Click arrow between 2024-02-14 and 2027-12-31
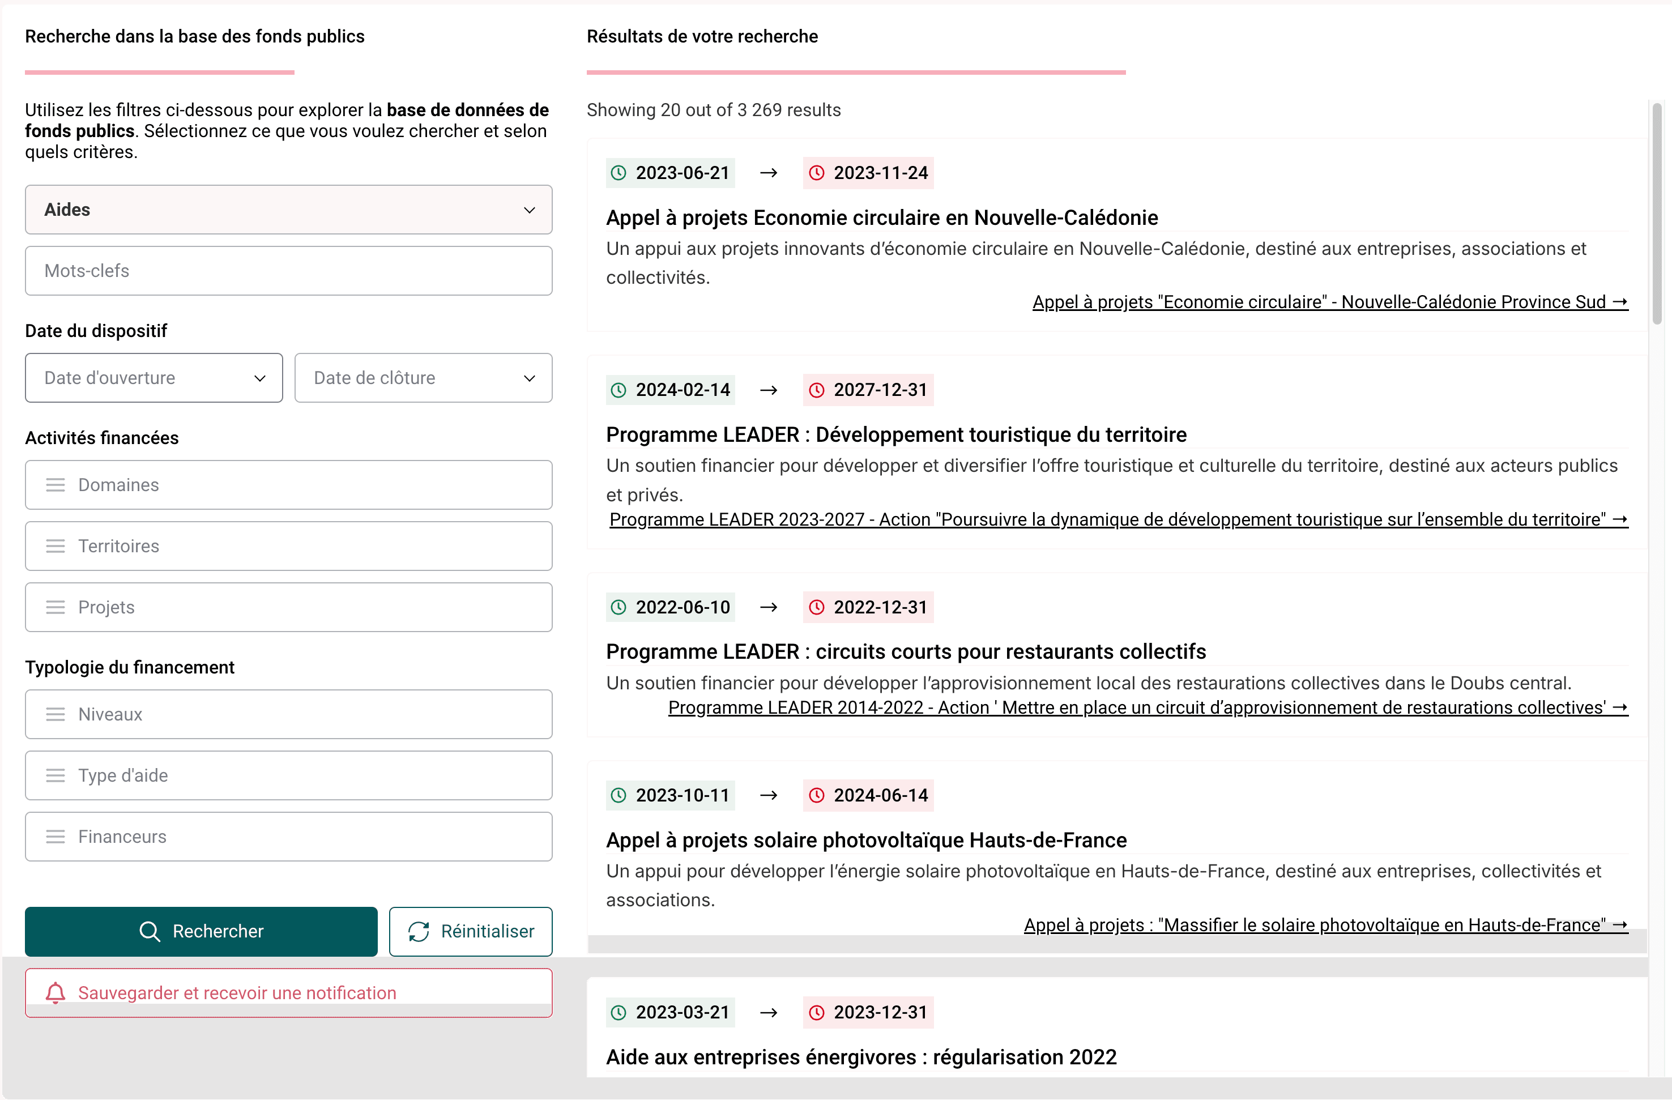The image size is (1672, 1100). 769,390
